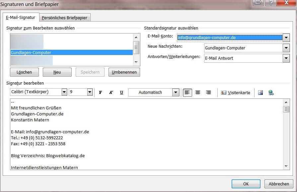The image size is (297, 192).
Task: Toggle italic formatting with the K icon
Action: click(111, 92)
